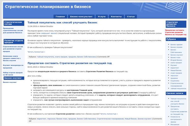Click Читать полностью under the Тайный покупатель post
190x126 pixels.
point(36,52)
